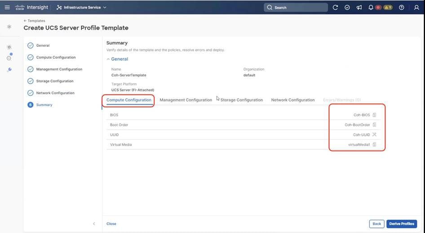Open the announcements megaphone icon
This screenshot has height=233, width=425.
[x=359, y=7]
